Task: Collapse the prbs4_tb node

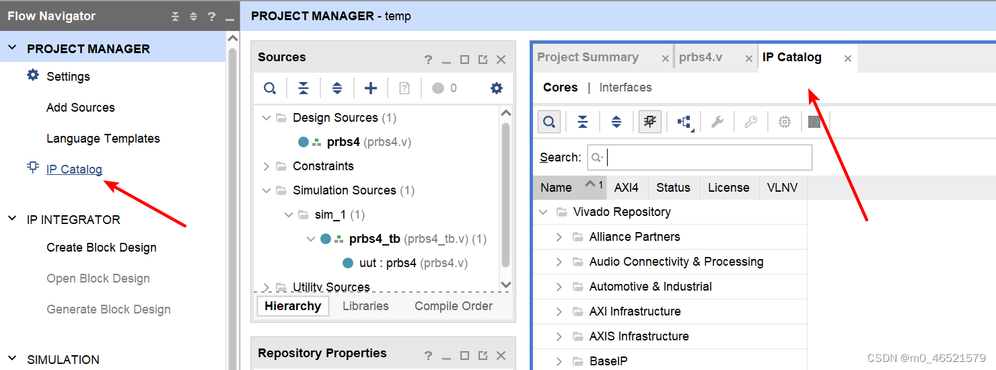Action: pos(310,239)
